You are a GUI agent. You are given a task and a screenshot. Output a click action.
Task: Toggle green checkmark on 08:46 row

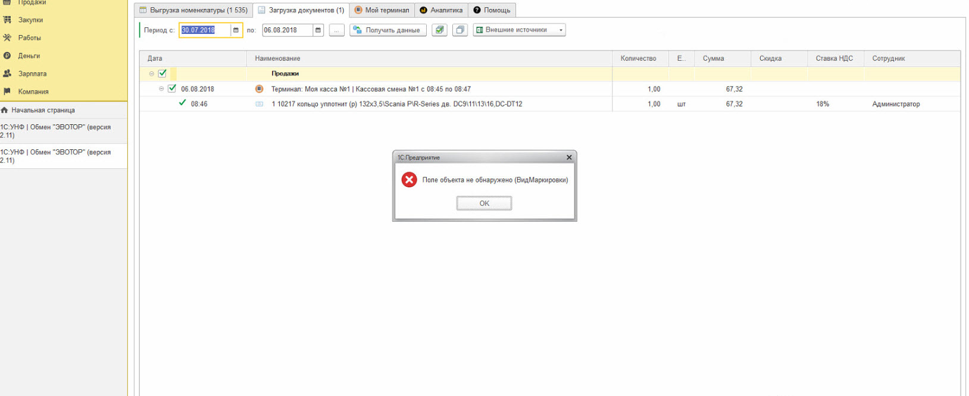[182, 103]
